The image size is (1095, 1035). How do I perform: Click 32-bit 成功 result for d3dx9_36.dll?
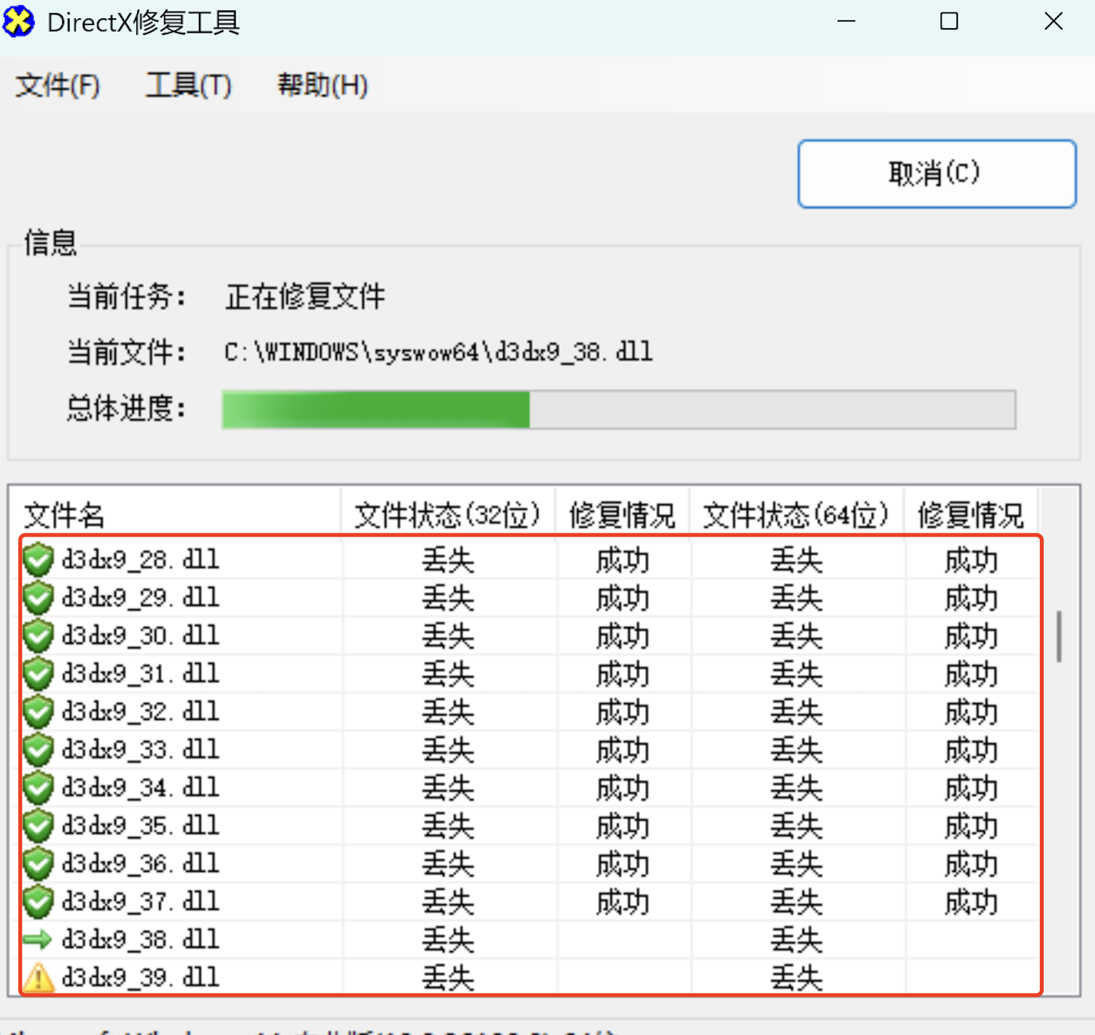[x=622, y=864]
